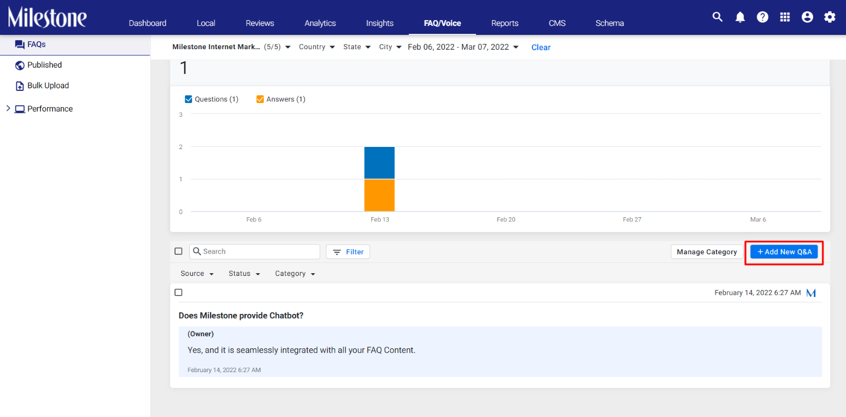Check the select-all checkbox beside Search

coord(179,251)
